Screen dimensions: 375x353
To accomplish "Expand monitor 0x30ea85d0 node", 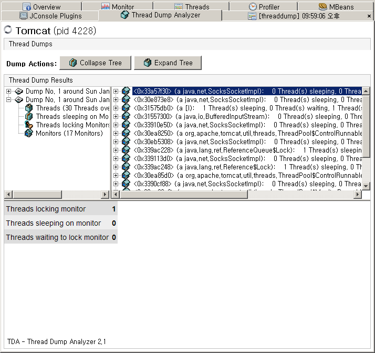I will coord(116,175).
